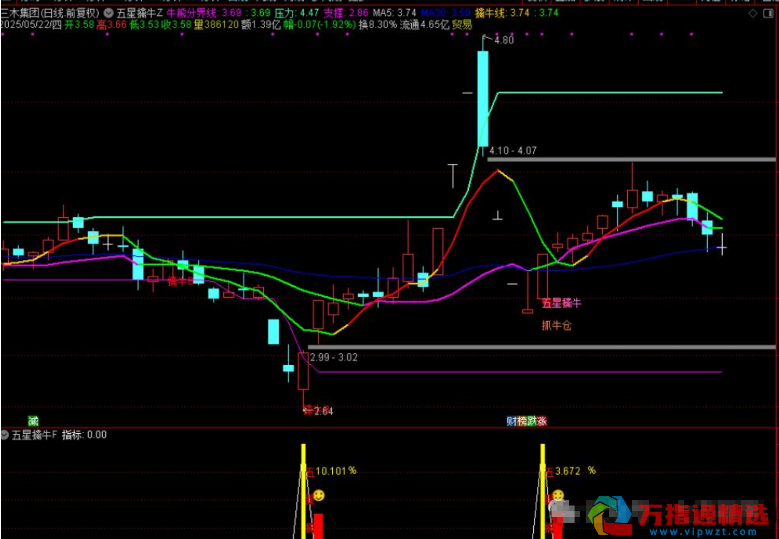Image resolution: width=779 pixels, height=539 pixels.
Task: Click the high price 高3.66
Action: click(x=112, y=24)
